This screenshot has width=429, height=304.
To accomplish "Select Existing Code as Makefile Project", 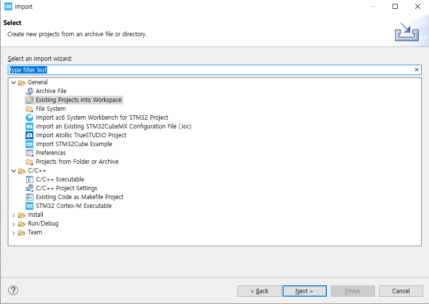I will 80,197.
